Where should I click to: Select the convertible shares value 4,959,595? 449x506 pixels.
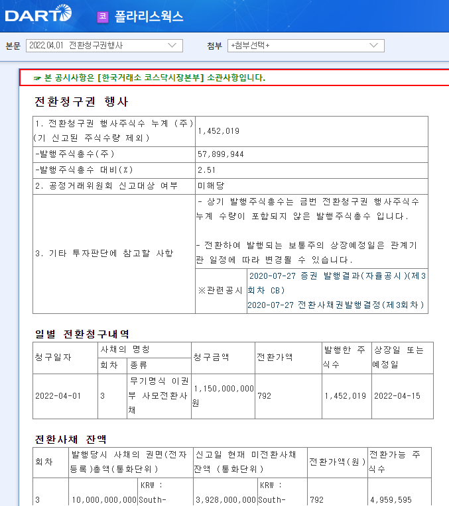(x=391, y=500)
